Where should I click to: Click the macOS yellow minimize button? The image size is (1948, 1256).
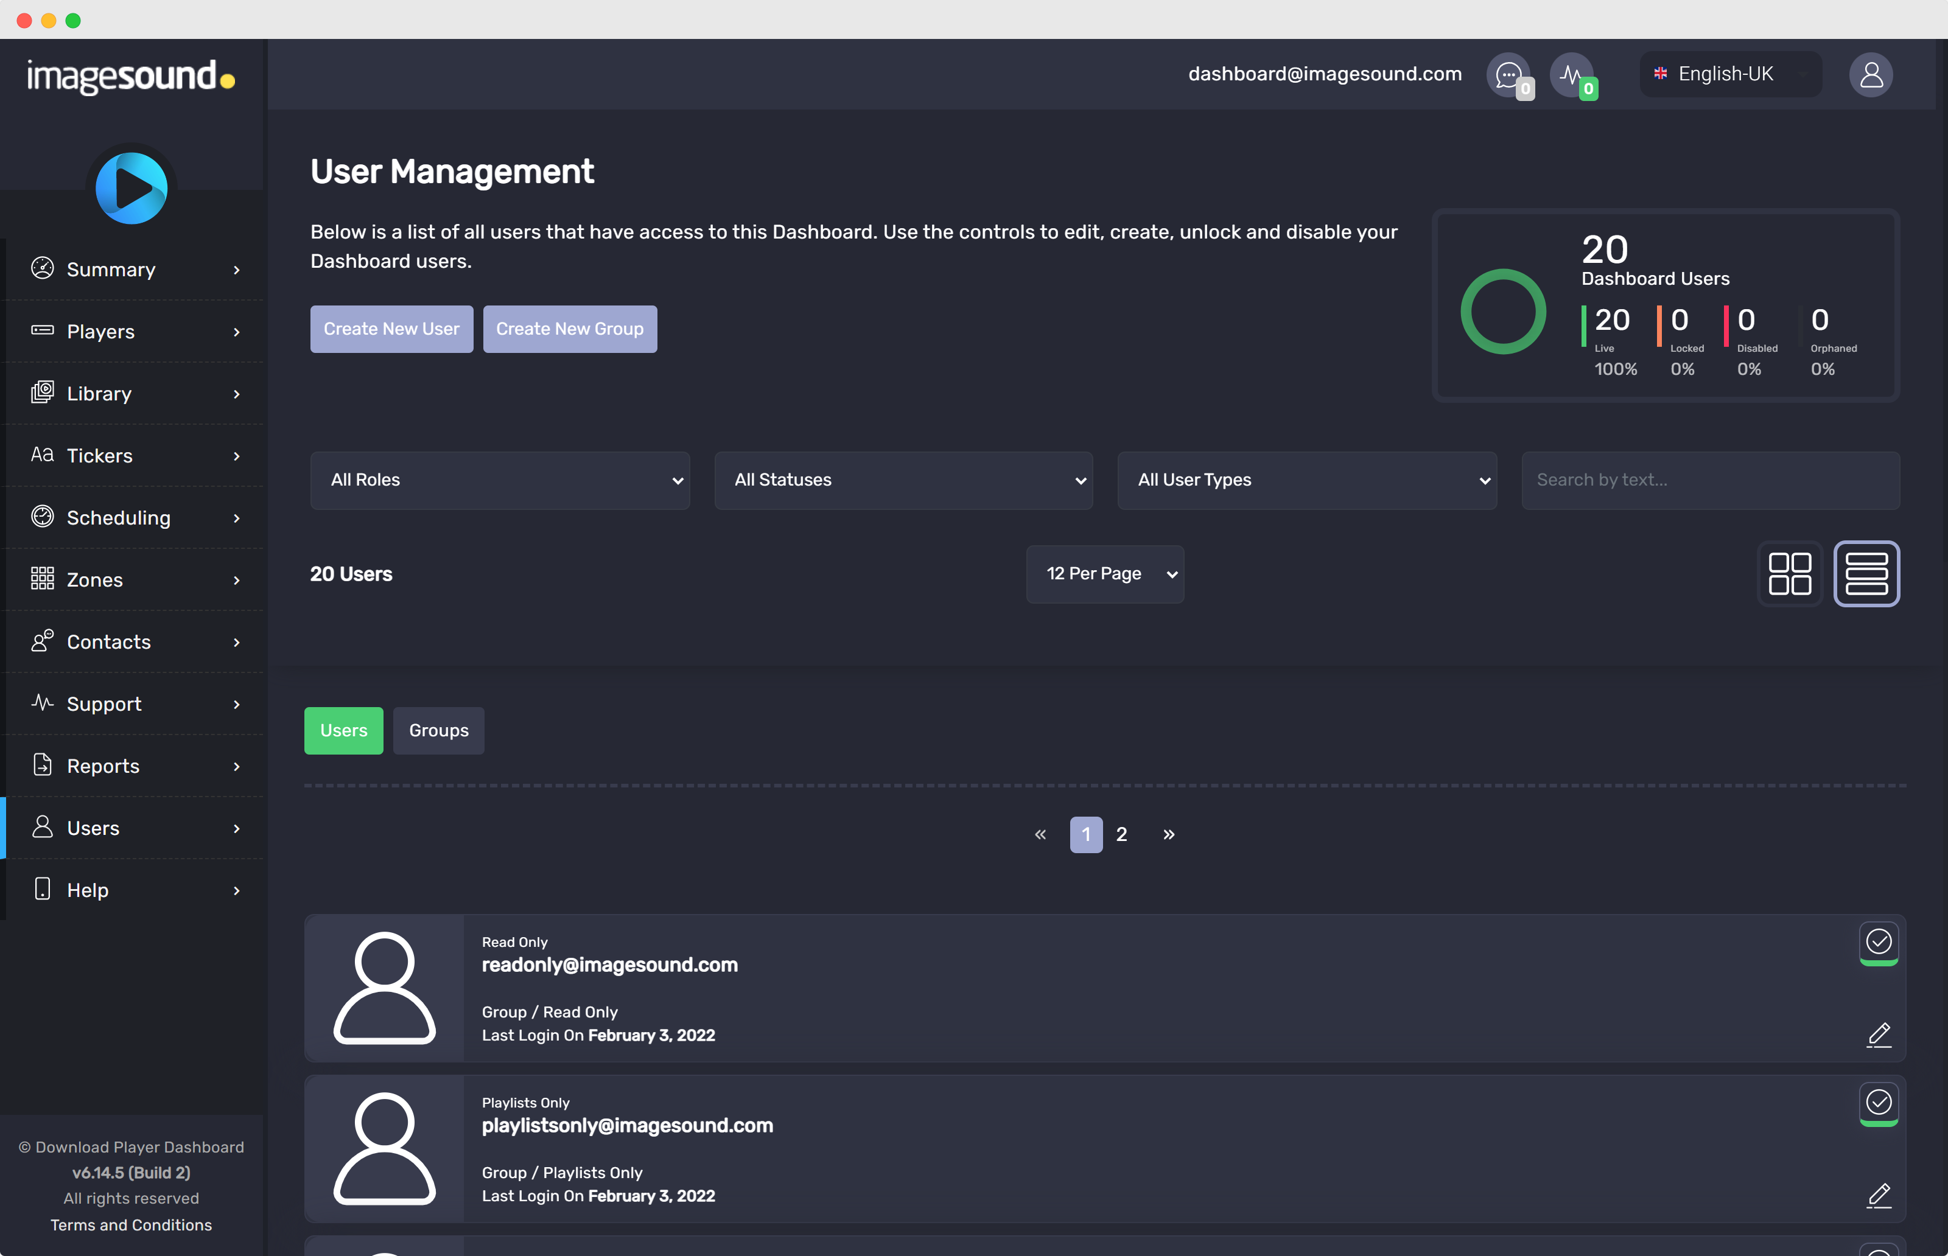49,21
